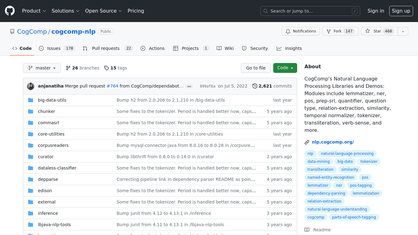The image size is (418, 235).
Task: Click the Readme book icon
Action: [307, 230]
